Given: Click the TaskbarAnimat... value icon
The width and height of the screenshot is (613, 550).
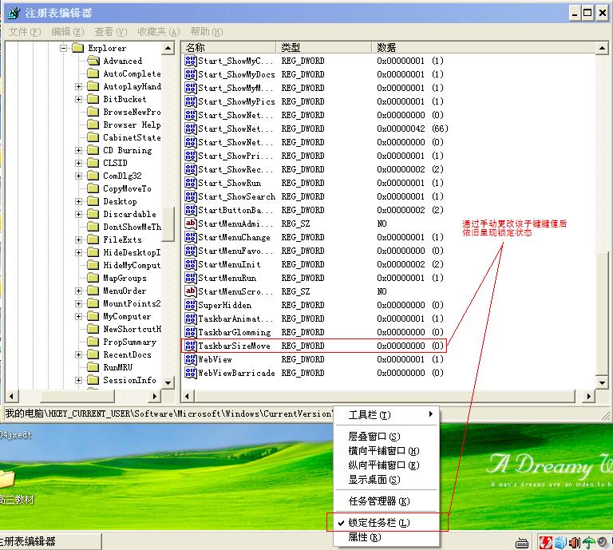Looking at the screenshot, I should 191,319.
